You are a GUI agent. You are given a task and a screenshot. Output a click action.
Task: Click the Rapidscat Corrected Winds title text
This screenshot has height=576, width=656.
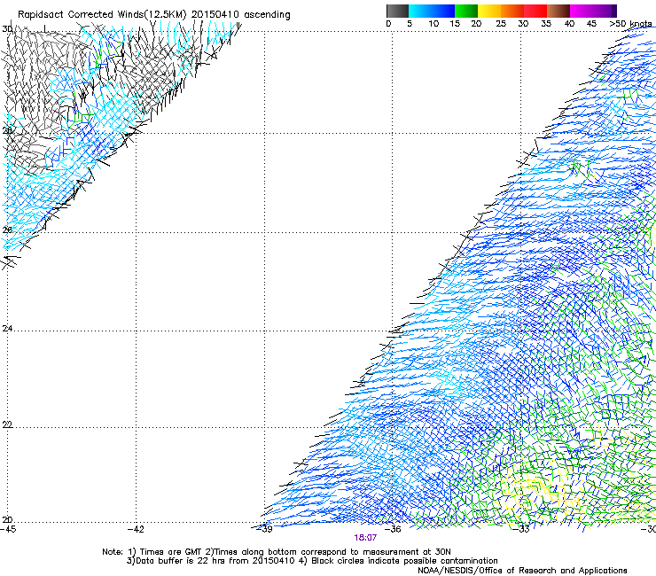coord(154,15)
